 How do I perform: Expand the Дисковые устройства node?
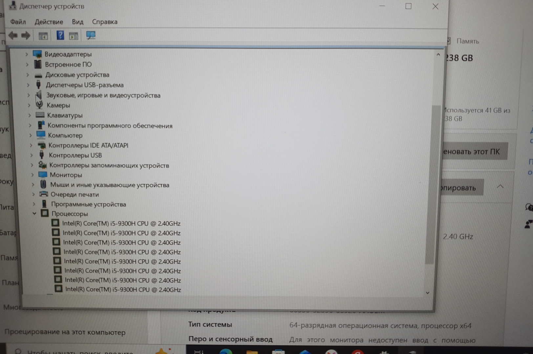[x=28, y=75]
